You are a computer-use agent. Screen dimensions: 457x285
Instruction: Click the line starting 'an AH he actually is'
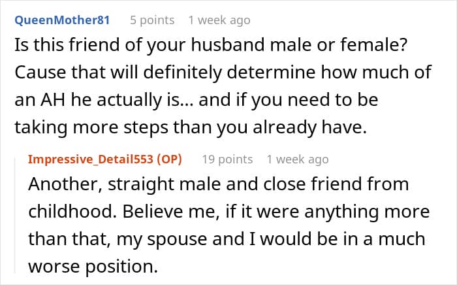click(197, 100)
